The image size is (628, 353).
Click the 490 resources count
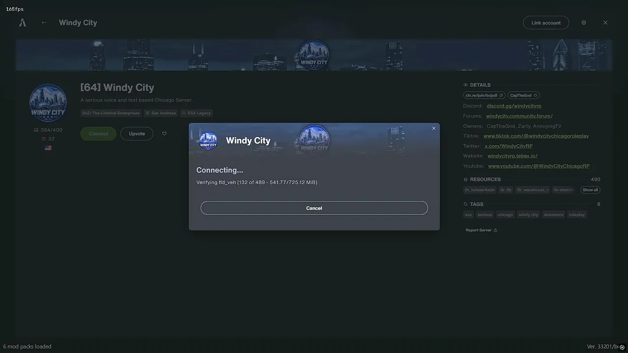click(x=596, y=179)
